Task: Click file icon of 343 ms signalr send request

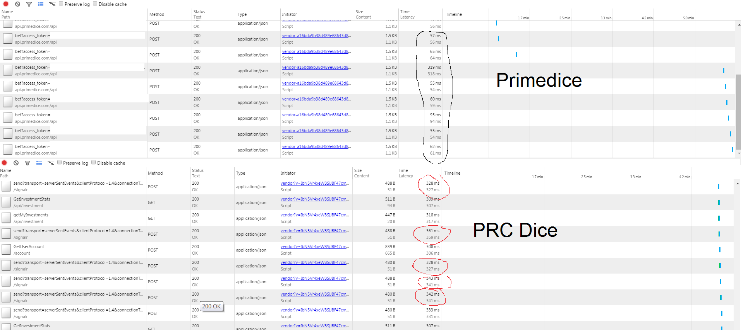Action: 6,281
